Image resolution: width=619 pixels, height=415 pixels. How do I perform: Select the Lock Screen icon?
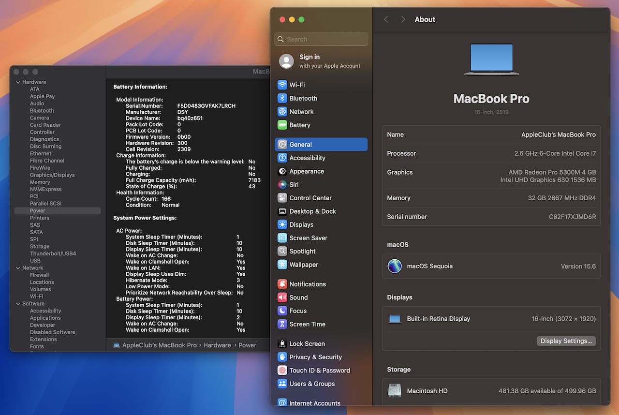point(282,344)
